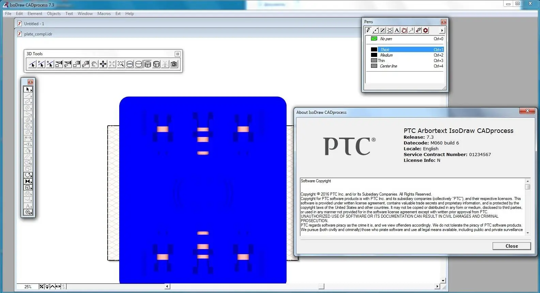The width and height of the screenshot is (540, 293).
Task: Open the diagonal line shadows tab in Pens
Action: click(383, 30)
